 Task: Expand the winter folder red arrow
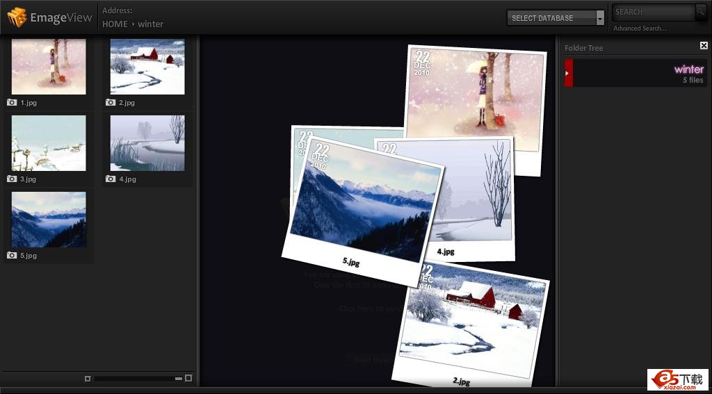[x=568, y=73]
